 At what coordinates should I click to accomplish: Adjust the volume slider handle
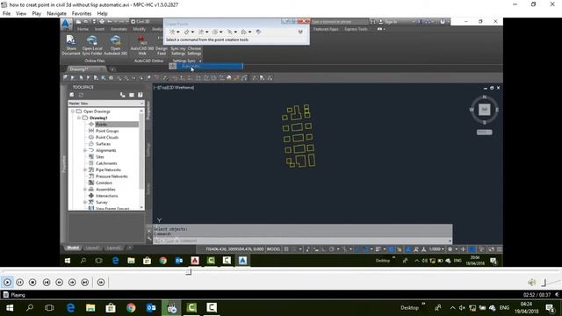pyautogui.click(x=544, y=283)
